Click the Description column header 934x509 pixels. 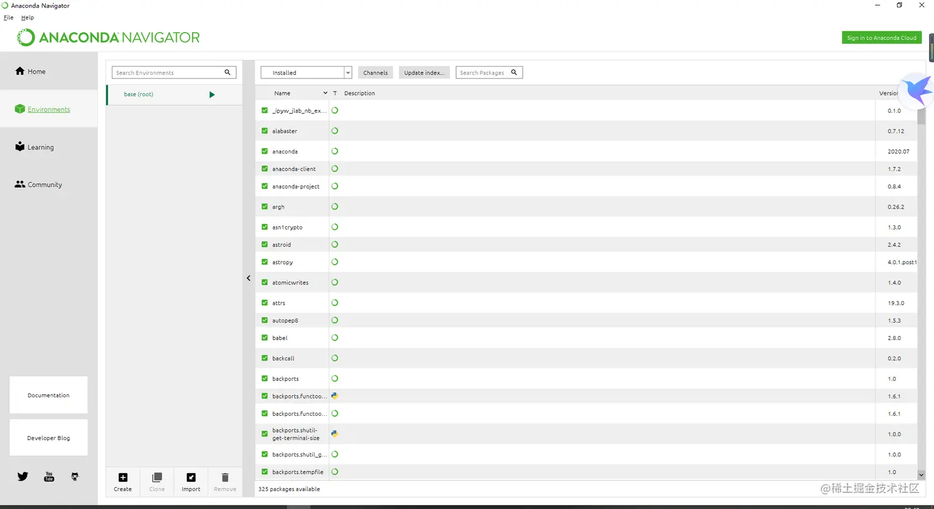360,93
